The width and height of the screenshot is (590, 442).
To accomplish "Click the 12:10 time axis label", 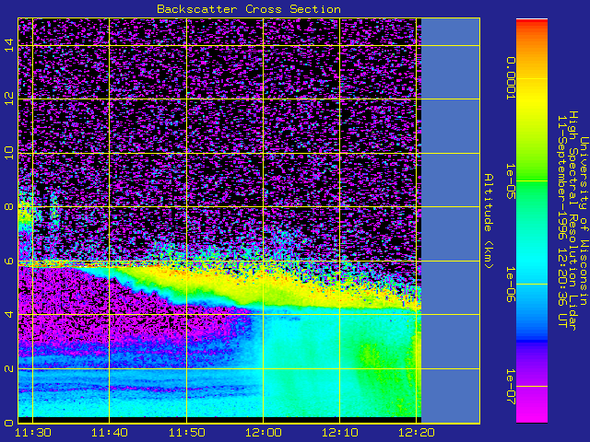I will pyautogui.click(x=340, y=433).
